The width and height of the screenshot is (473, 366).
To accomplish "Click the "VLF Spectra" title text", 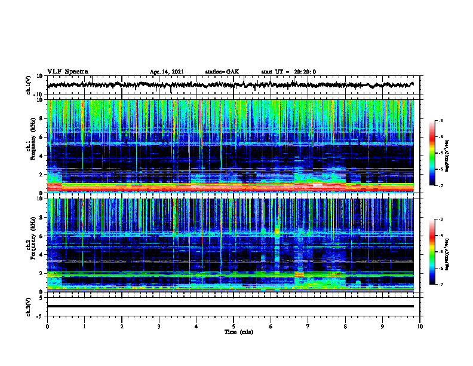I will [x=67, y=72].
